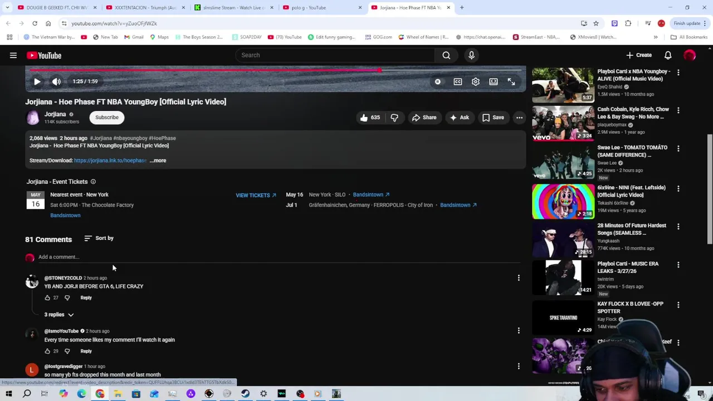The height and width of the screenshot is (401, 713).
Task: Open options menu for lostgravedigger comment
Action: tap(519, 366)
